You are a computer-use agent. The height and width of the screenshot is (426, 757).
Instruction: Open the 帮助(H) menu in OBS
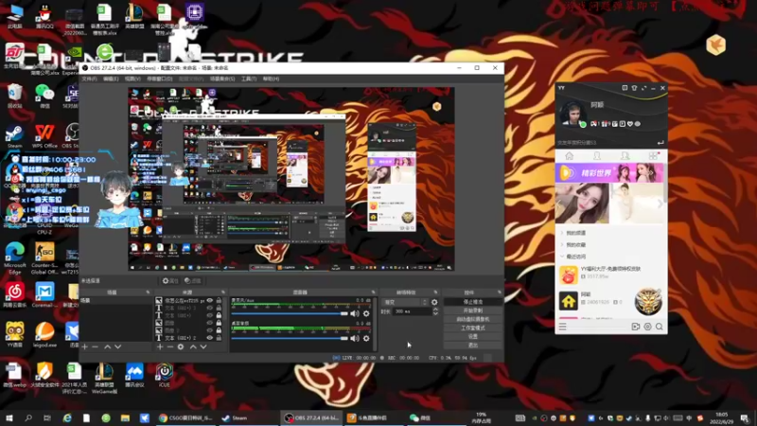pyautogui.click(x=271, y=79)
